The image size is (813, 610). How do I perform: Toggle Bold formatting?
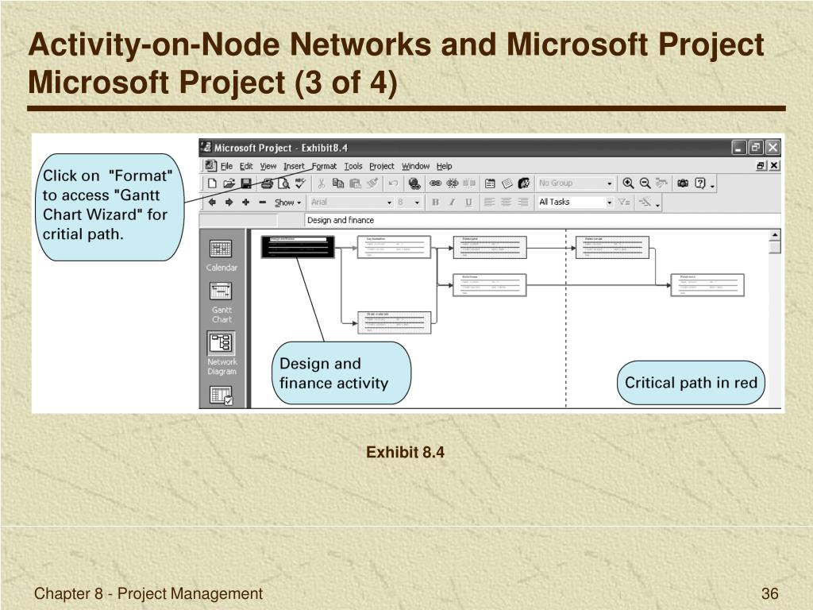(x=435, y=203)
